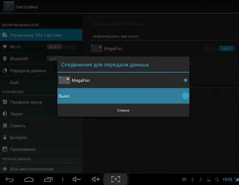Click the storage memory icon
Viewport: 239px width, 185px height.
coord(5,126)
